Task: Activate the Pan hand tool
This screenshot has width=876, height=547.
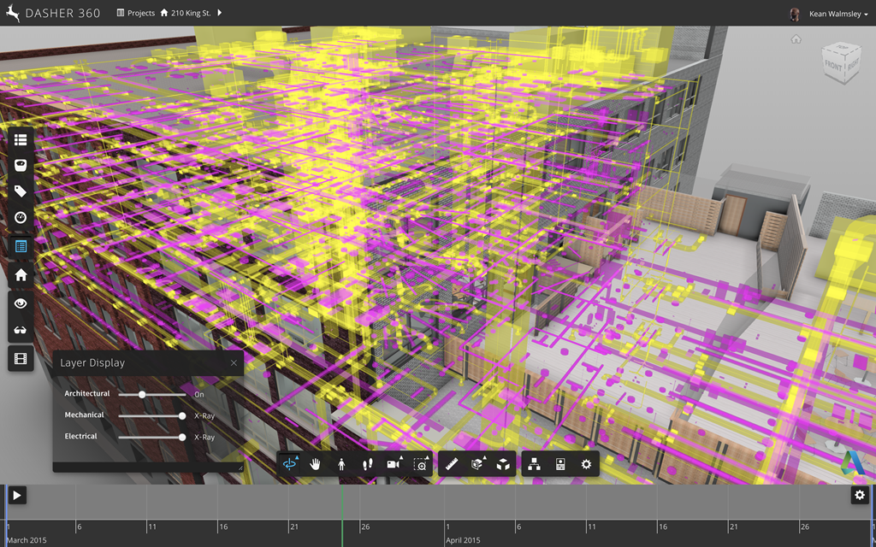Action: tap(315, 464)
